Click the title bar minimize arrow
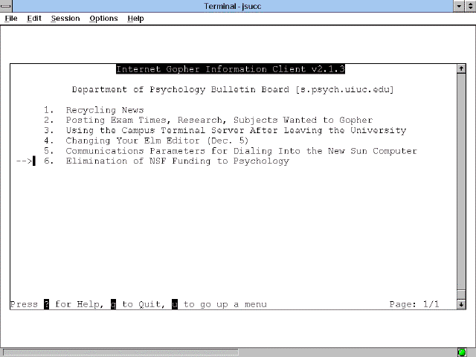Viewport: 476px width, 357px height. (459, 6)
